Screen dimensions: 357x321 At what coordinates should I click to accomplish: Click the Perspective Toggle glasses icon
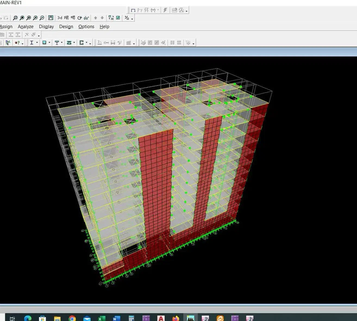click(86, 18)
